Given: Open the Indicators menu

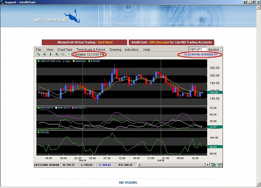Looking at the screenshot, I should (132, 49).
